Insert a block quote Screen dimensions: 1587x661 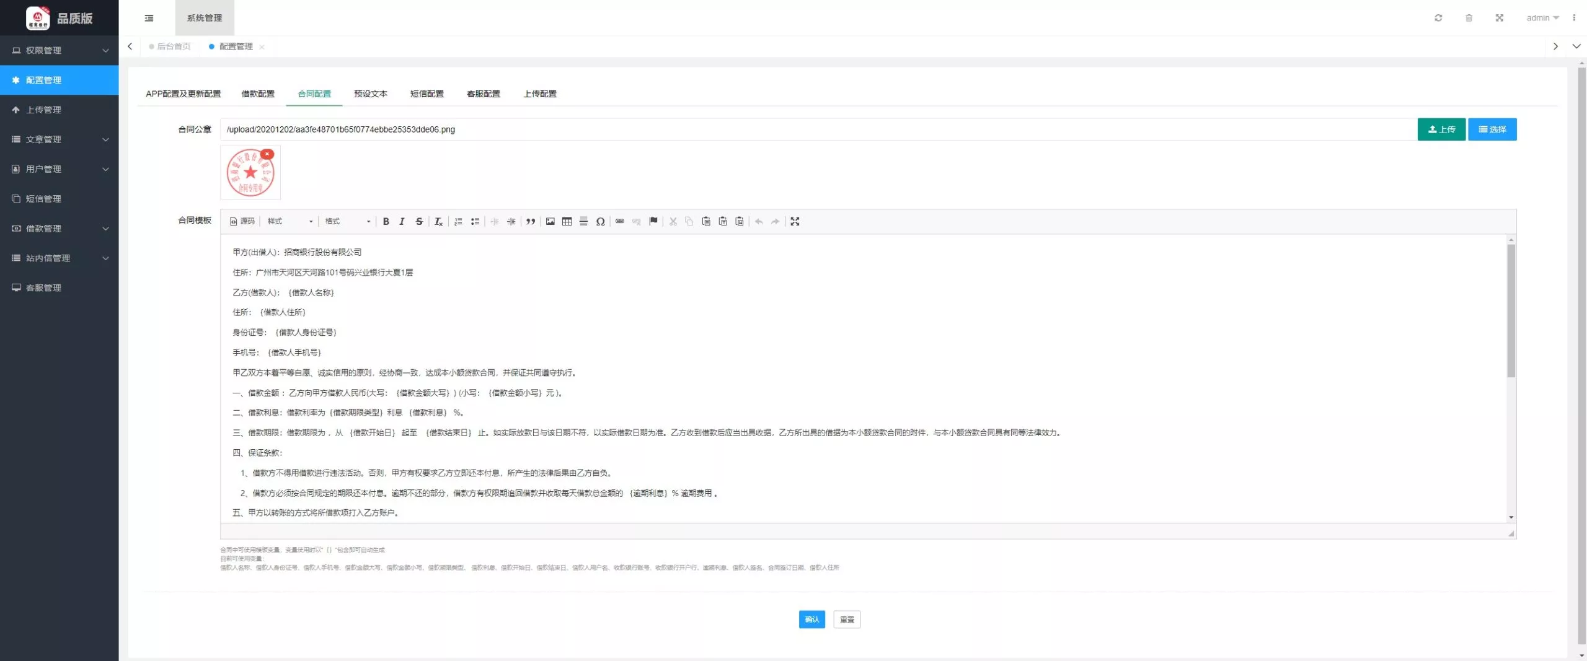click(531, 221)
